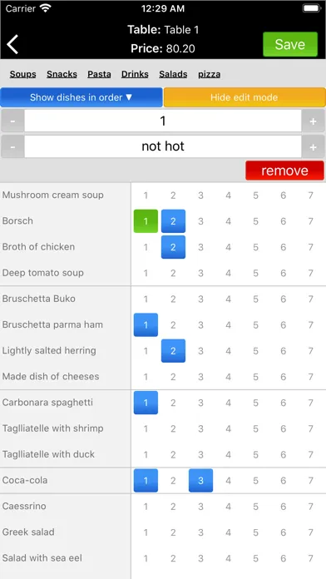Save the table order
The image size is (326, 579).
coord(290,44)
